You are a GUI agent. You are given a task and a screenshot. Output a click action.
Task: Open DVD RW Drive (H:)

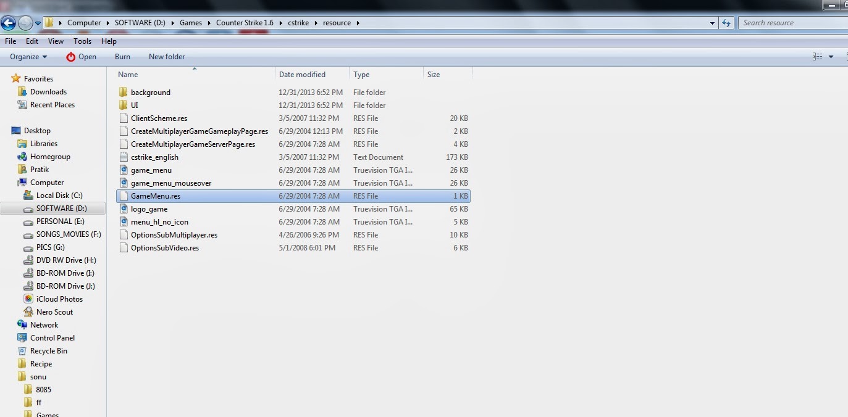(66, 260)
